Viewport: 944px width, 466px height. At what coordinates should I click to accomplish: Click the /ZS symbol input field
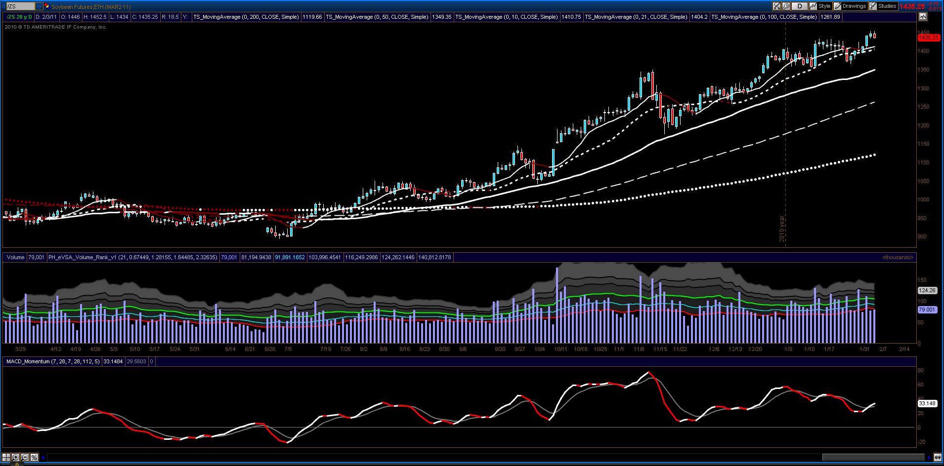pyautogui.click(x=20, y=6)
